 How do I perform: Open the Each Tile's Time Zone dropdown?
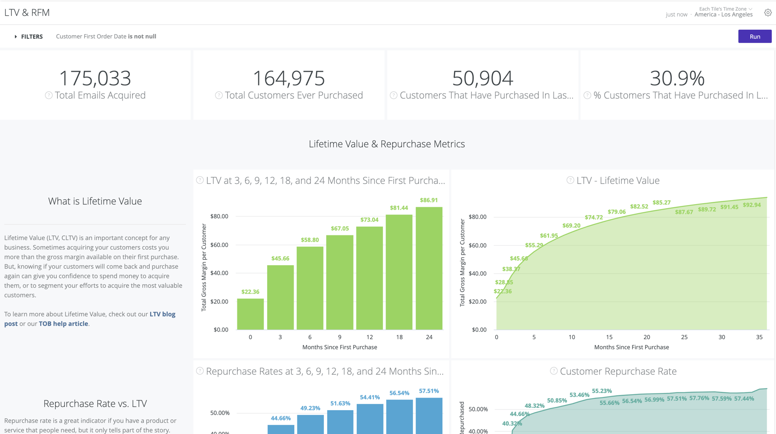[725, 9]
